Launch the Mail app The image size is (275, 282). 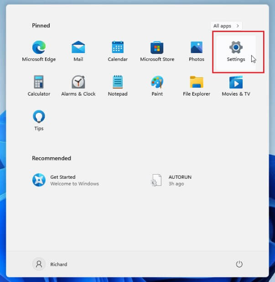[78, 51]
